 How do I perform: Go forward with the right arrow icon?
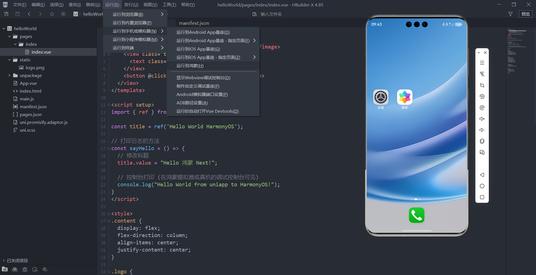41,14
